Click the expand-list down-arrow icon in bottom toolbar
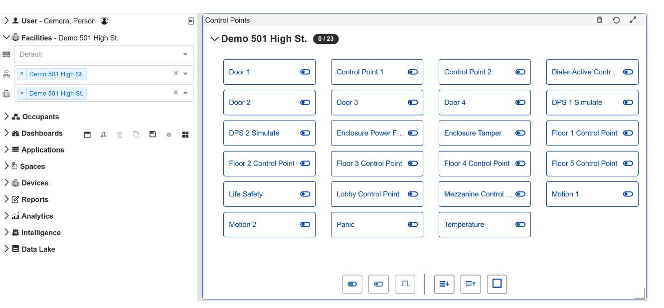Image resolution: width=664 pixels, height=308 pixels. click(444, 284)
